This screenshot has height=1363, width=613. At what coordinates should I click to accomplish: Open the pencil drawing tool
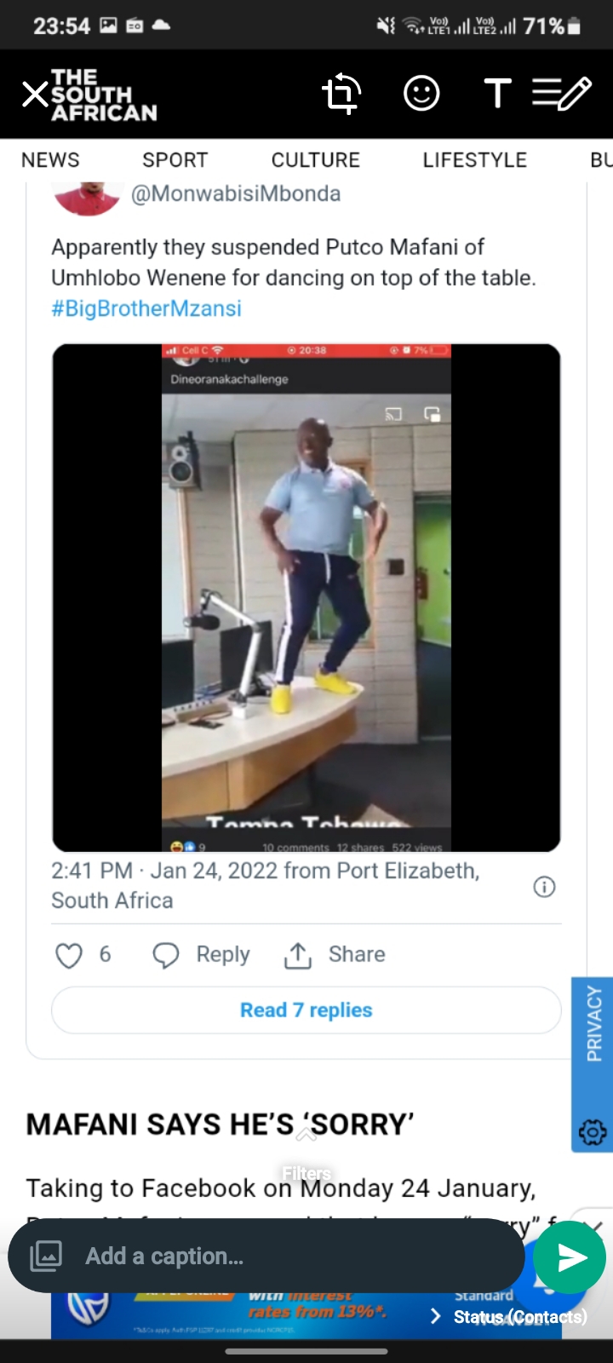pyautogui.click(x=562, y=94)
